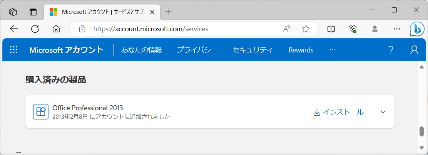
Task: Open プライバシー navigation item
Action: tap(197, 50)
